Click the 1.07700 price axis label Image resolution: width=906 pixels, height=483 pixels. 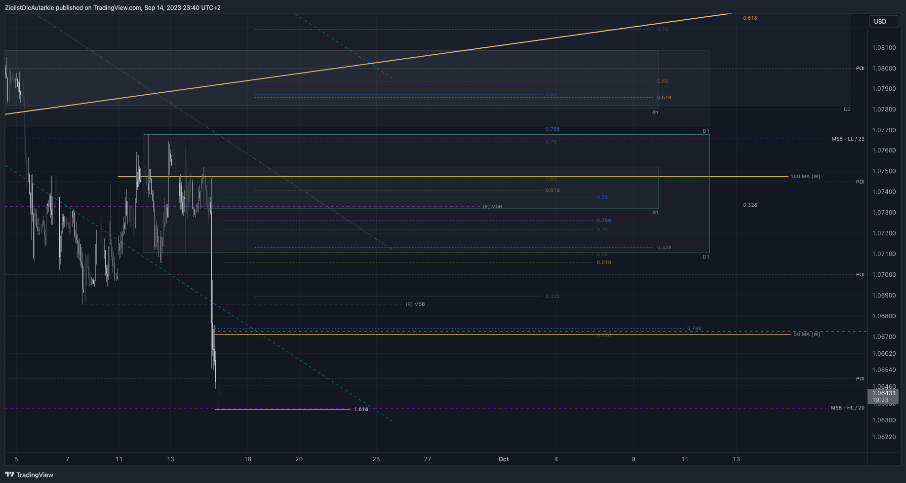coord(884,130)
